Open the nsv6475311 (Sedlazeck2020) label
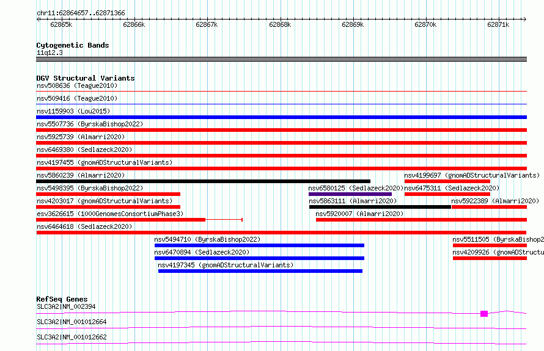544x351 pixels. pyautogui.click(x=452, y=188)
